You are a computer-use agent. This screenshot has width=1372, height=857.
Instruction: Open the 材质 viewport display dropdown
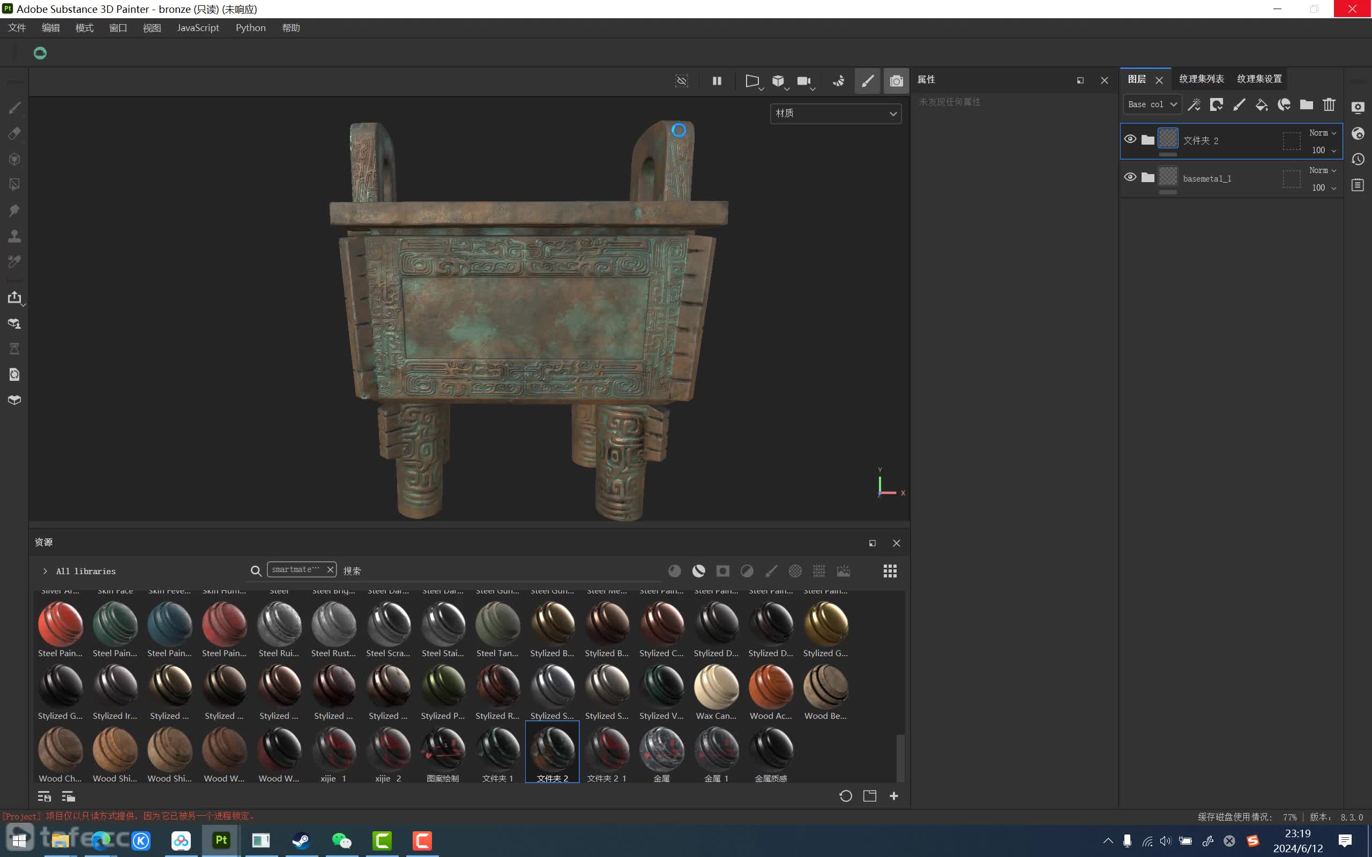point(836,114)
